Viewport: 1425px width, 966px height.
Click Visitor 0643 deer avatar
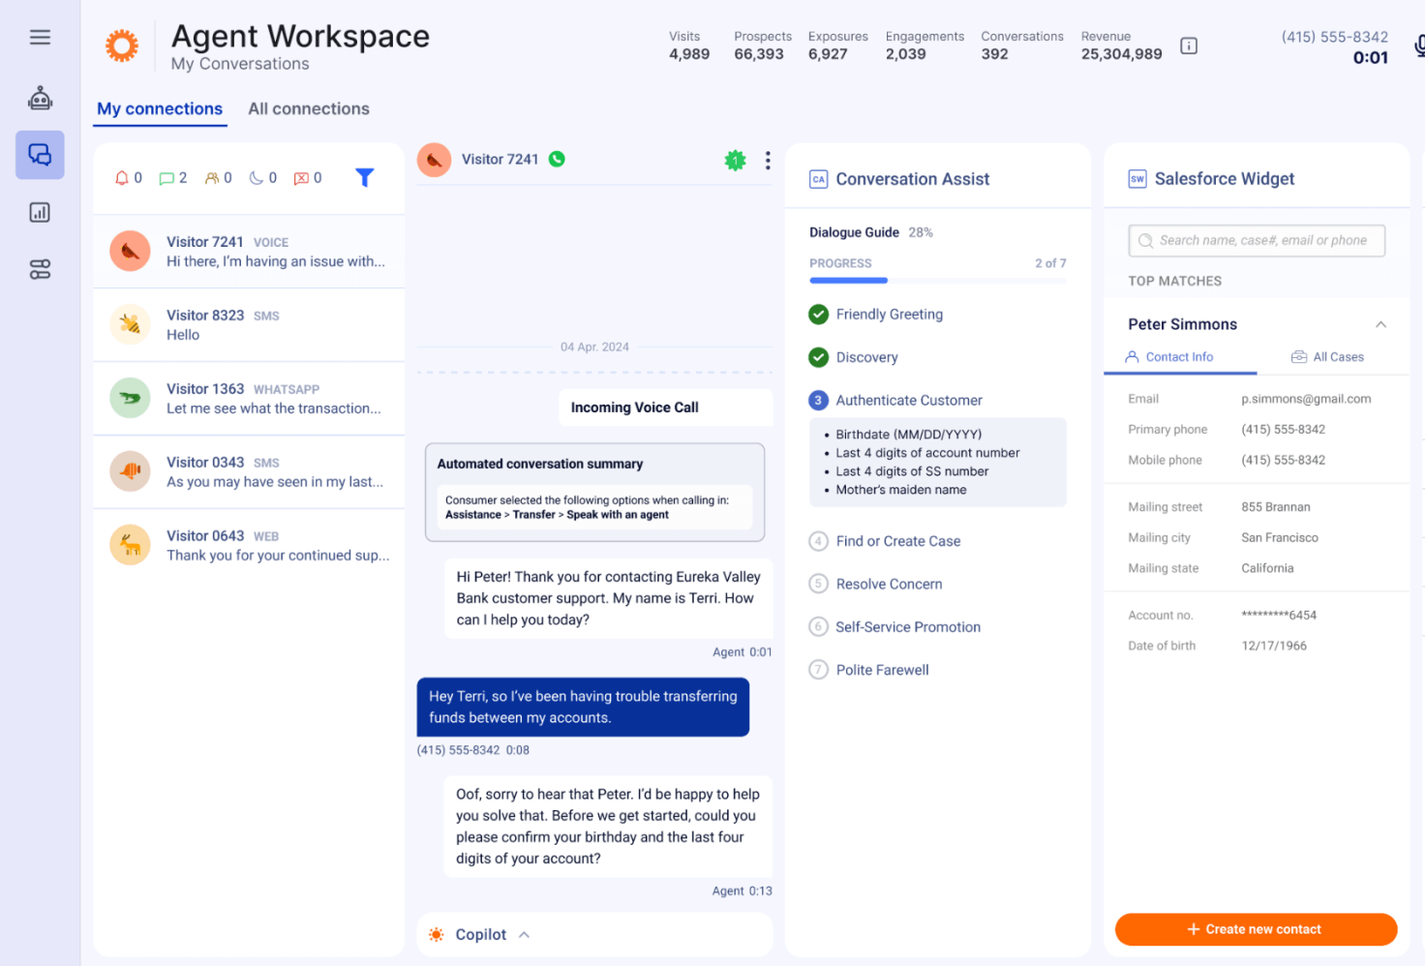point(130,545)
